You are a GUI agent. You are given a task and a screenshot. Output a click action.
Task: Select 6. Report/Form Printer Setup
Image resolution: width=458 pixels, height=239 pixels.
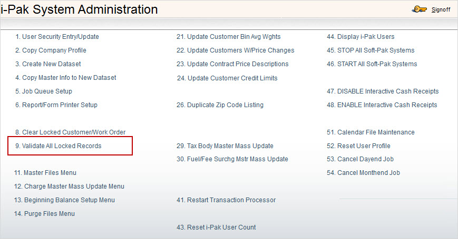pyautogui.click(x=56, y=105)
